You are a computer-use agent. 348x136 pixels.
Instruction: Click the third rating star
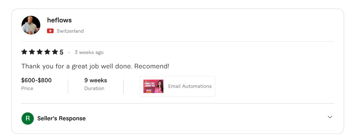pos(40,52)
